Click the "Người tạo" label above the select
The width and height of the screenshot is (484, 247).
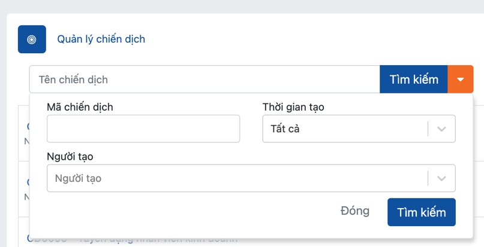point(70,157)
